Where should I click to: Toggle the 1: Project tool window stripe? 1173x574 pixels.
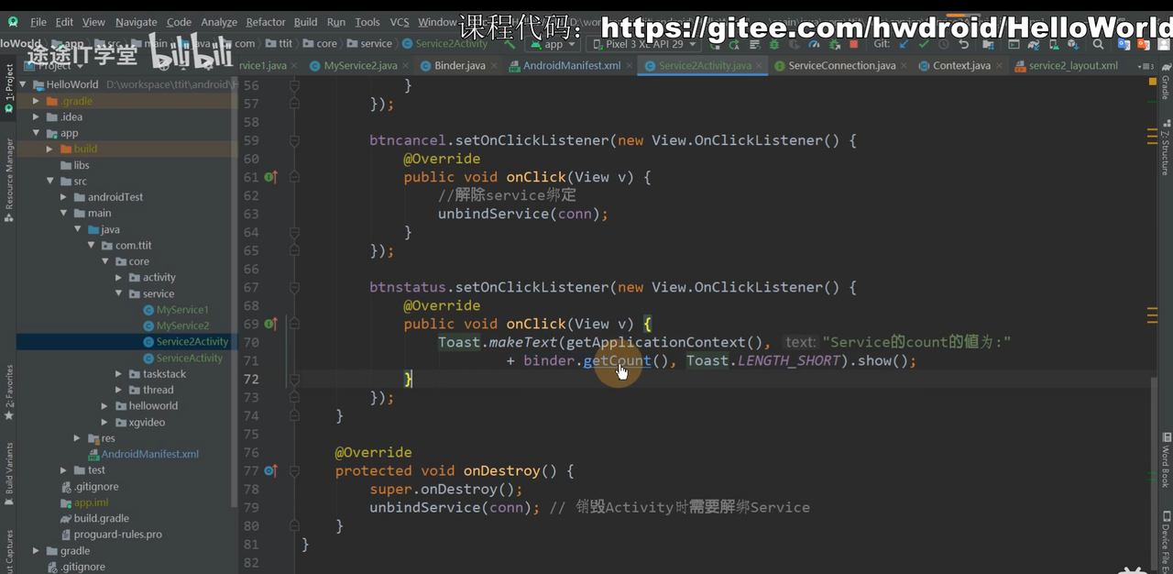coord(9,87)
